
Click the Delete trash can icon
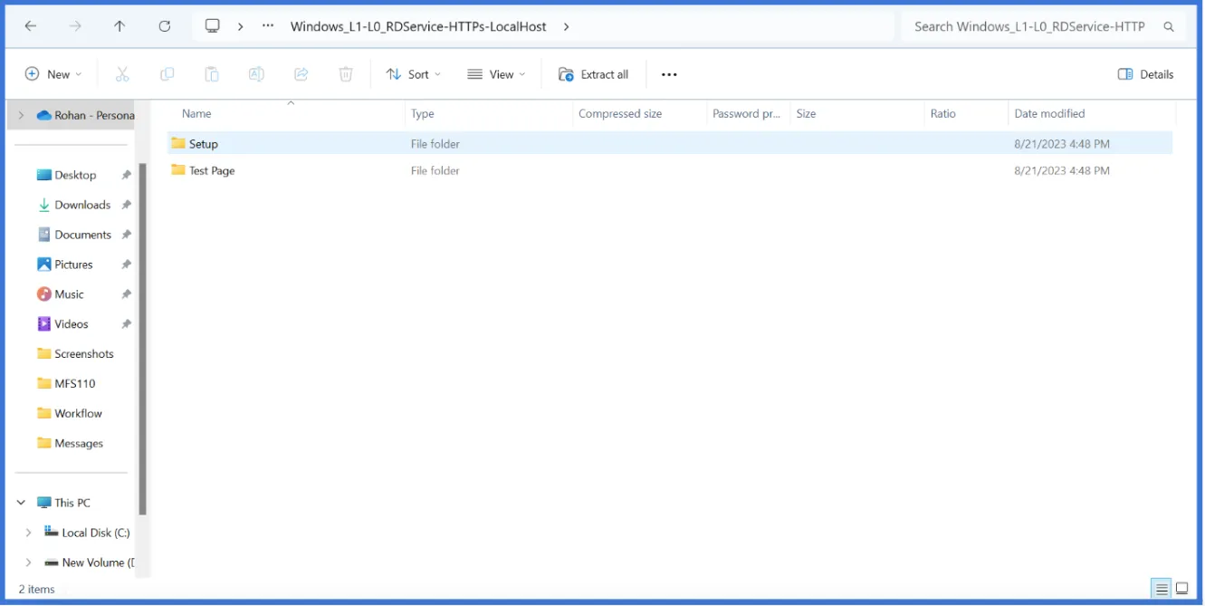pos(346,74)
